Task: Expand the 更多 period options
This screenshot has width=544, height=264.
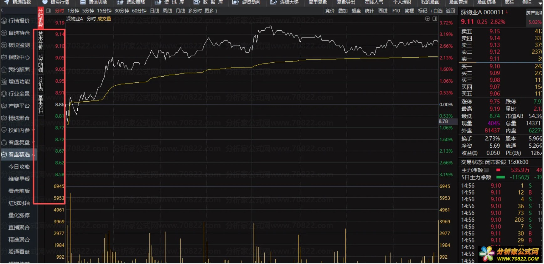Action: click(210, 11)
